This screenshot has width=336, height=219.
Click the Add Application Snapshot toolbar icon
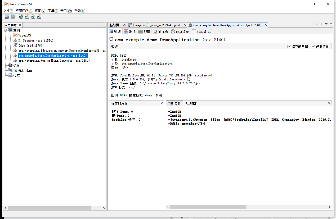pyautogui.click(x=39, y=17)
